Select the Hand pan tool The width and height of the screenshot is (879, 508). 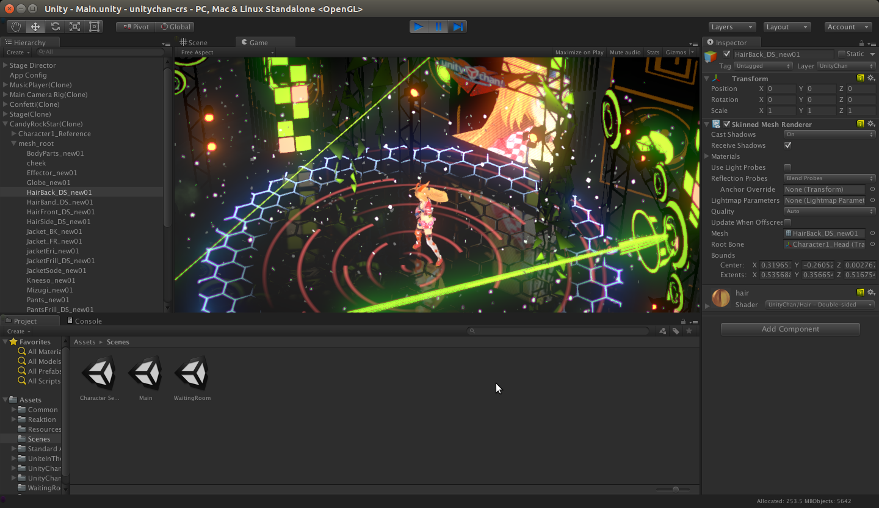click(16, 26)
